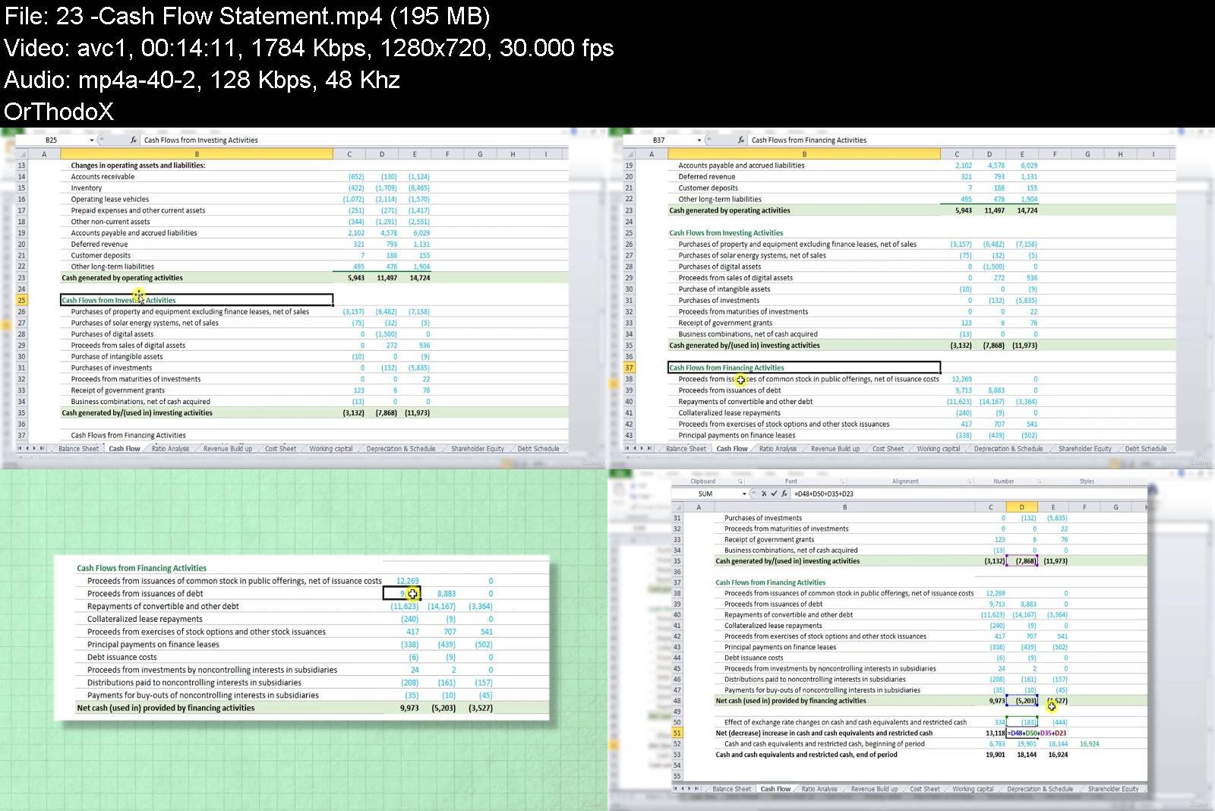Click first-sheet navigation arrow in the SUM spreadsheet
1215x811 pixels.
[676, 789]
